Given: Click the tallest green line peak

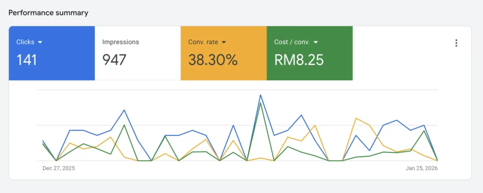Looking at the screenshot, I should (x=260, y=103).
